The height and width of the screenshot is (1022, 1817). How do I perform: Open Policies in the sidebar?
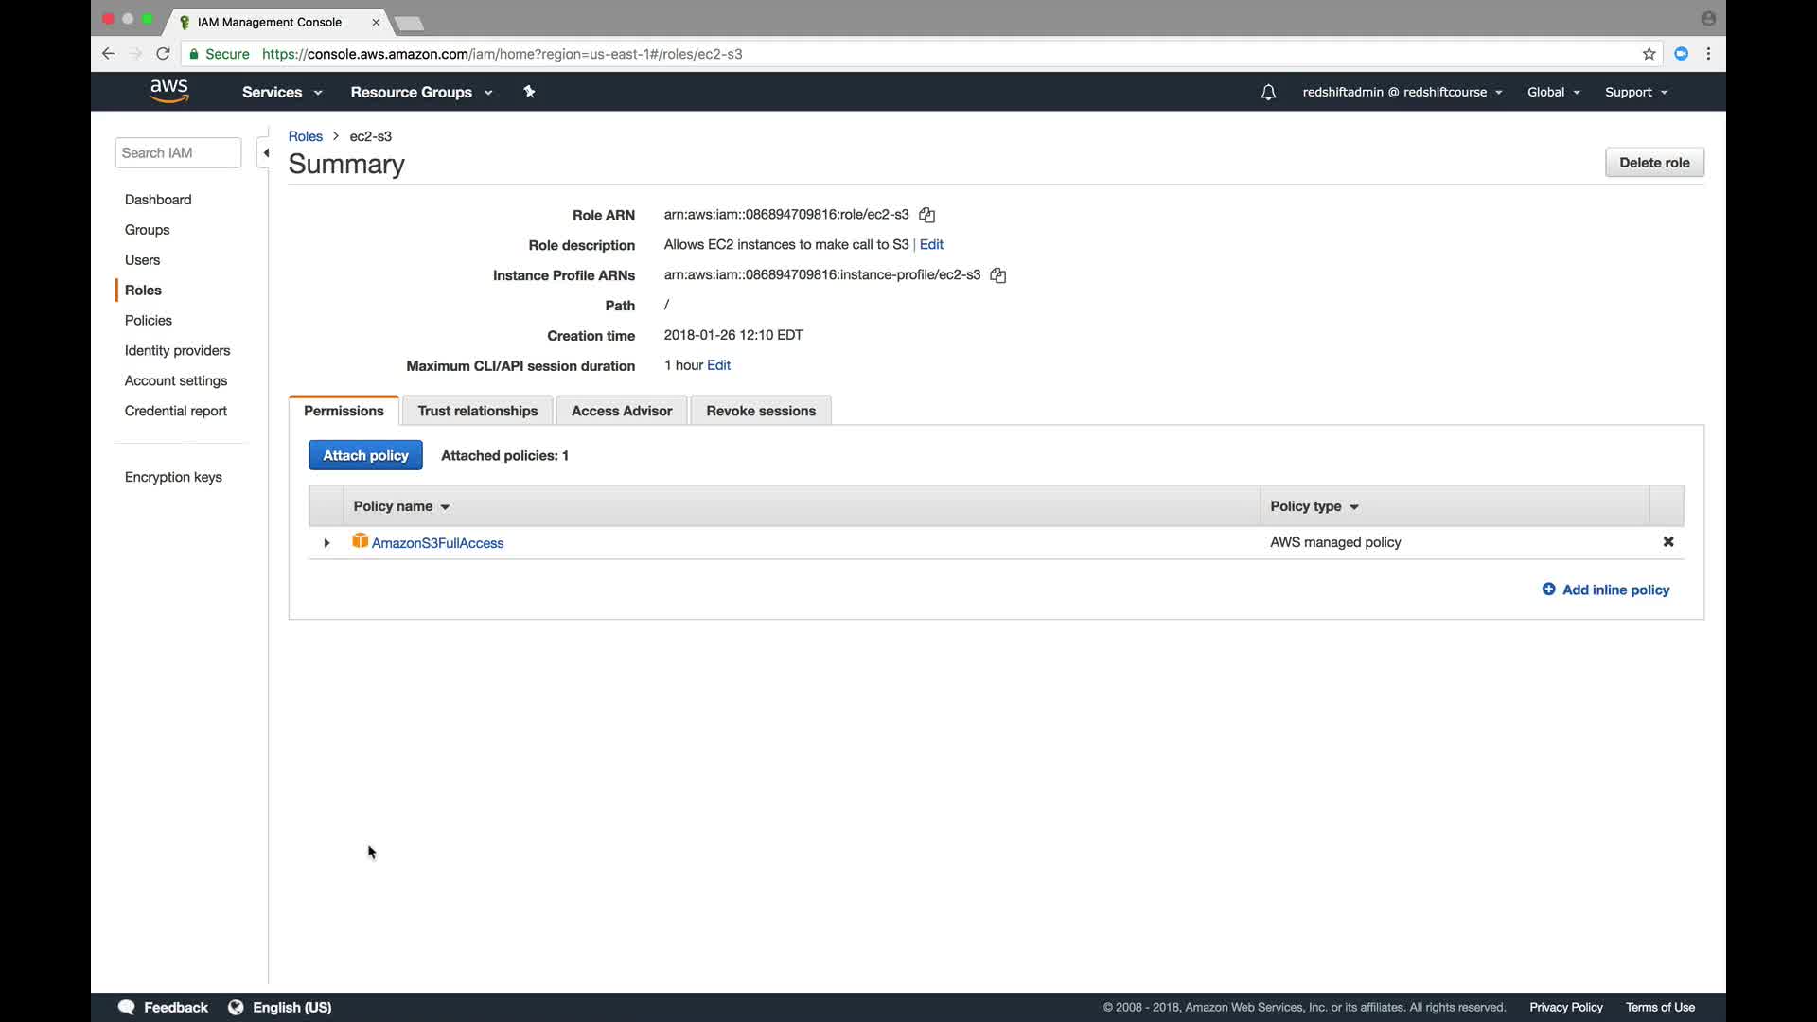tap(148, 320)
